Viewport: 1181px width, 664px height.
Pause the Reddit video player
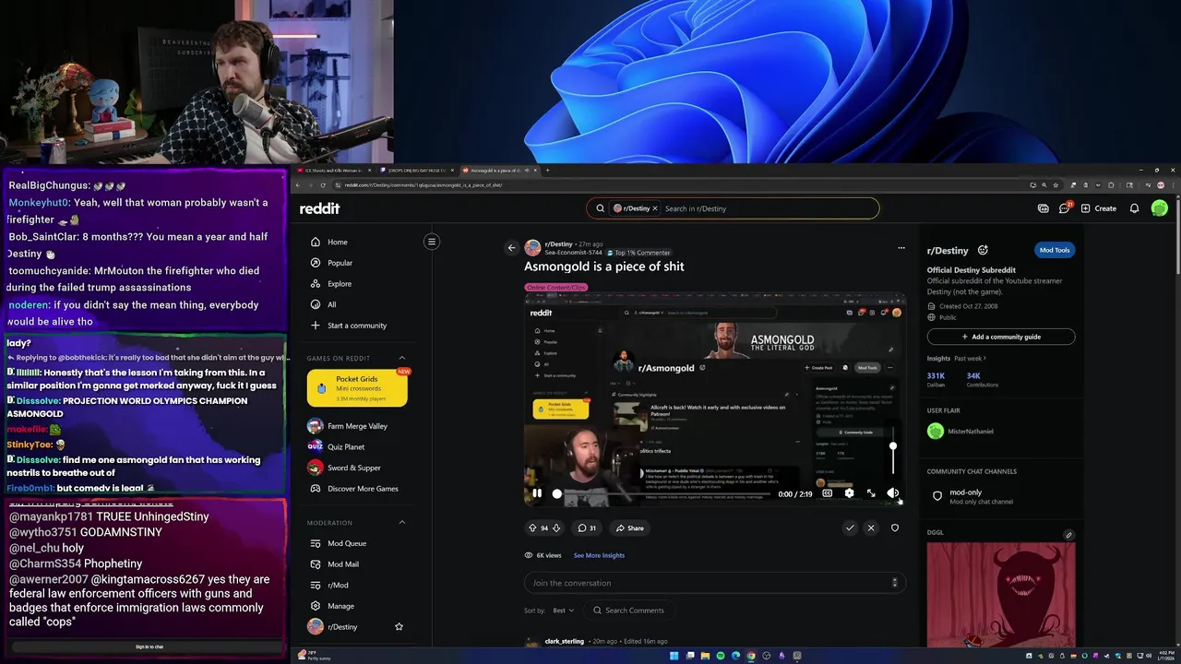tap(536, 493)
